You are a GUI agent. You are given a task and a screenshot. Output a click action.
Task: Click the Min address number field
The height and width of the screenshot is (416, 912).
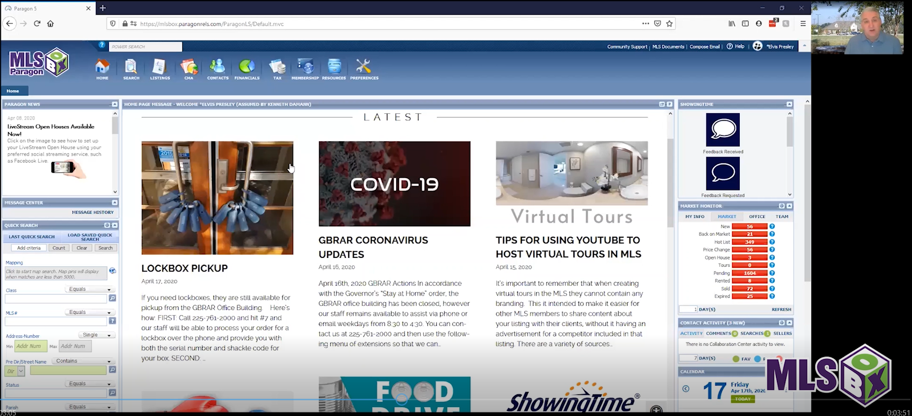pyautogui.click(x=31, y=346)
